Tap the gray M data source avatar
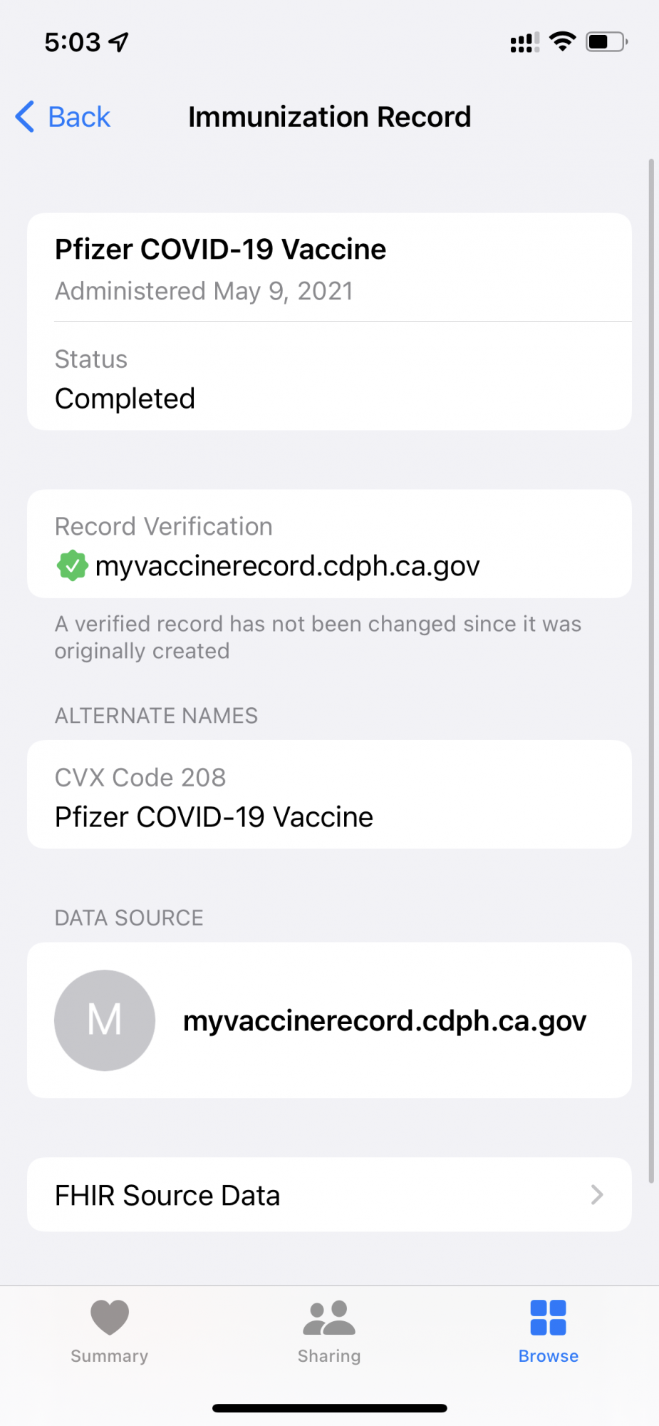Viewport: 659px width, 1426px height. point(105,1020)
